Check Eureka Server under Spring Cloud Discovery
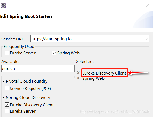Viewport: 158px width, 118px height. coord(7,111)
